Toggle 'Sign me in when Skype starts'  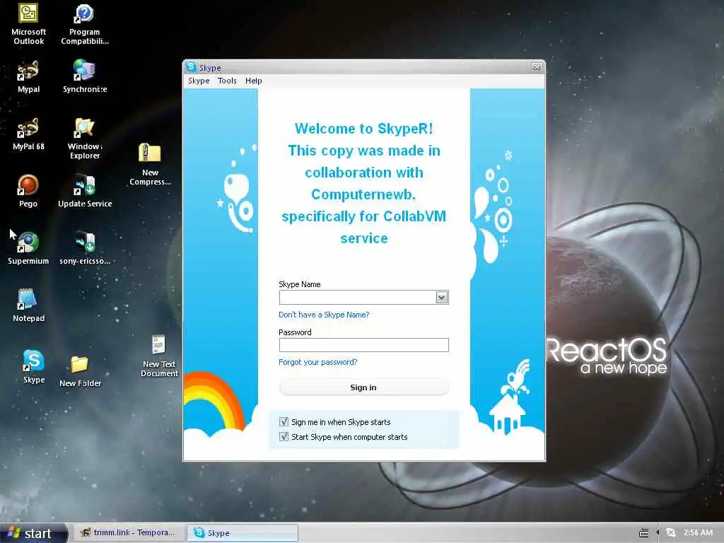point(284,421)
